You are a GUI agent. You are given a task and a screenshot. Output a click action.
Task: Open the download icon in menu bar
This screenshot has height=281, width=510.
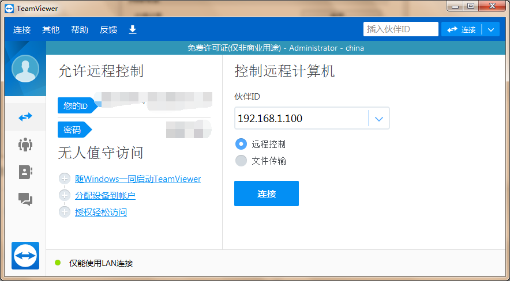coord(132,29)
